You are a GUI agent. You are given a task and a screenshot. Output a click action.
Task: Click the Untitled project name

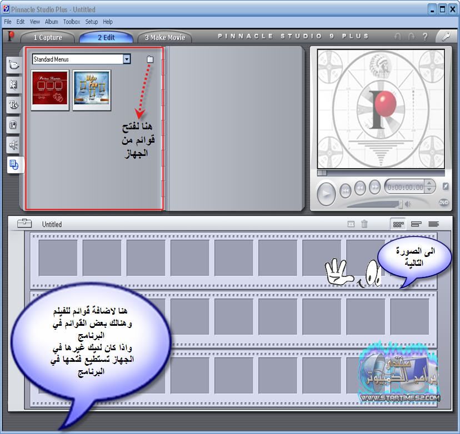(x=52, y=224)
